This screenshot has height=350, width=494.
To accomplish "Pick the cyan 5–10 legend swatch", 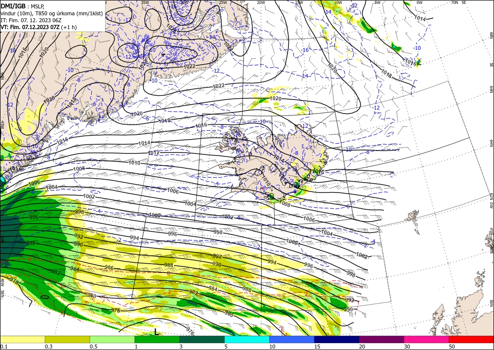I will 247,339.
